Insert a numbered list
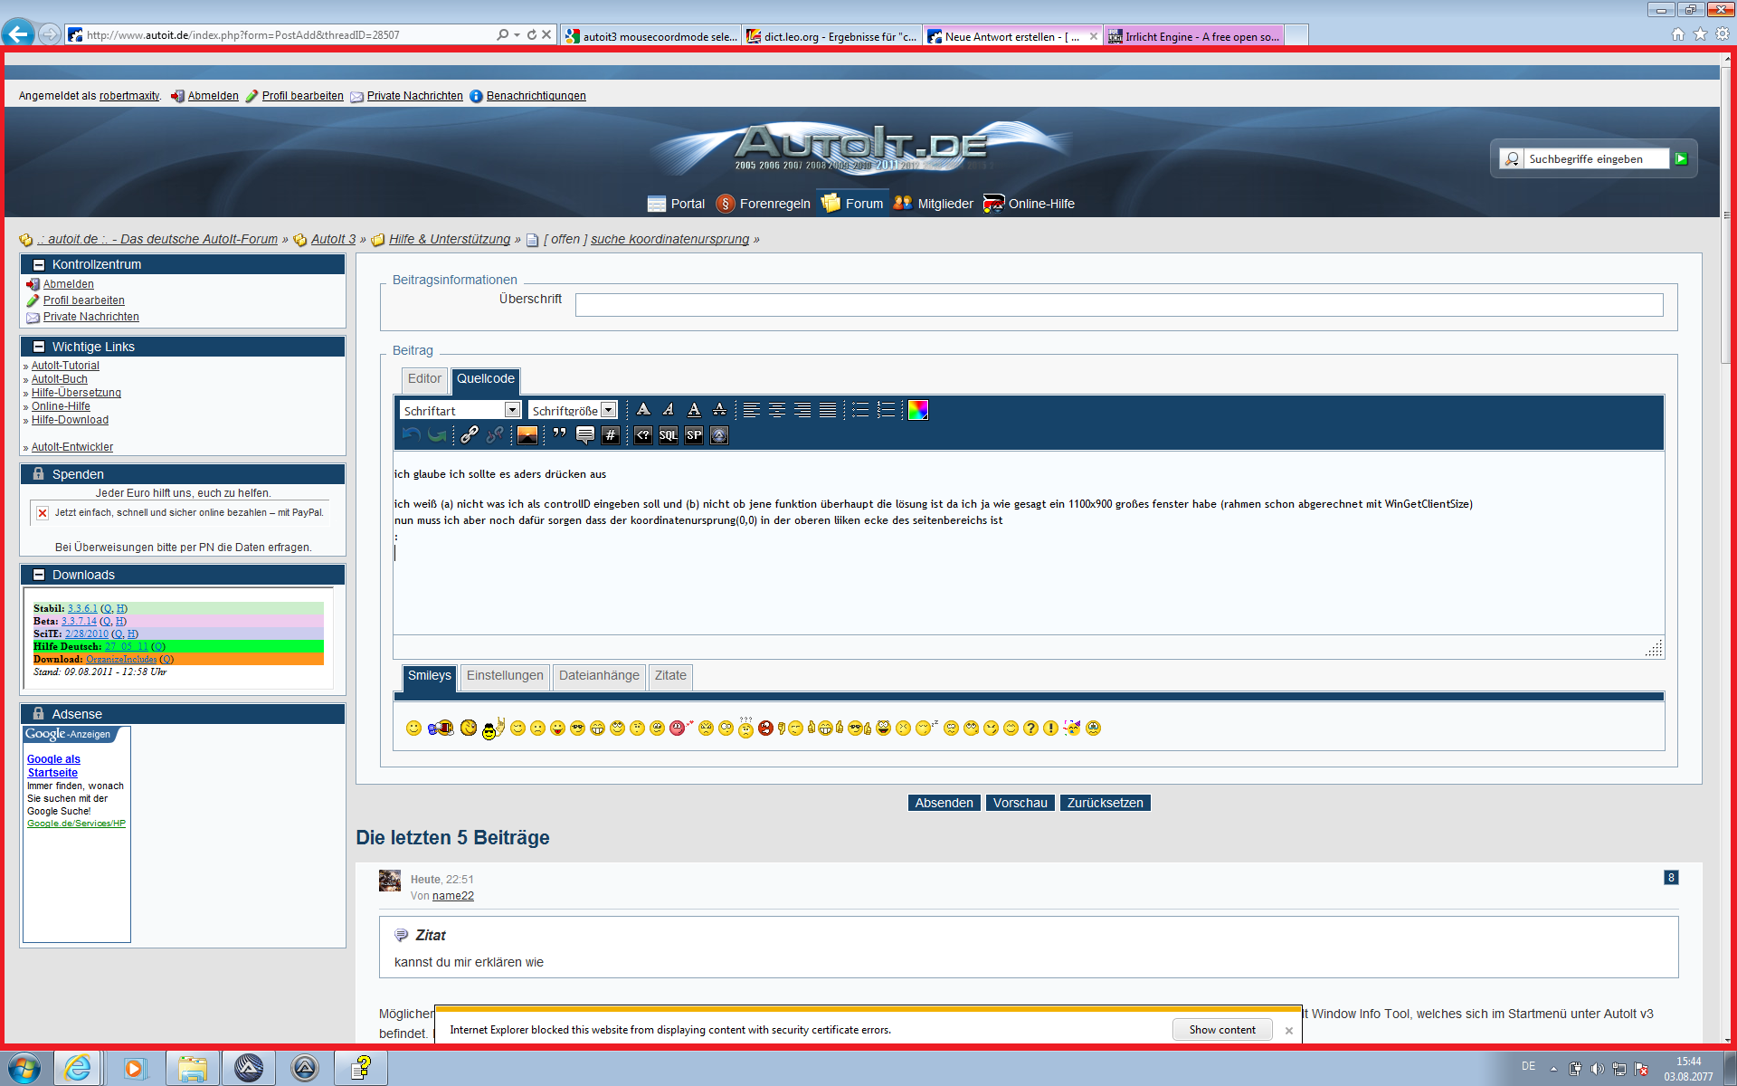Viewport: 1737px width, 1086px height. click(886, 410)
